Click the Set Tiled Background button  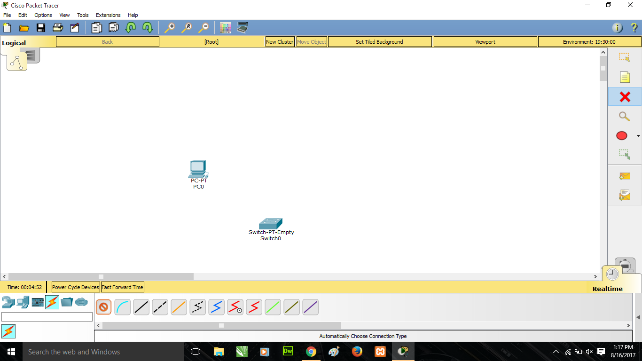[x=379, y=41]
